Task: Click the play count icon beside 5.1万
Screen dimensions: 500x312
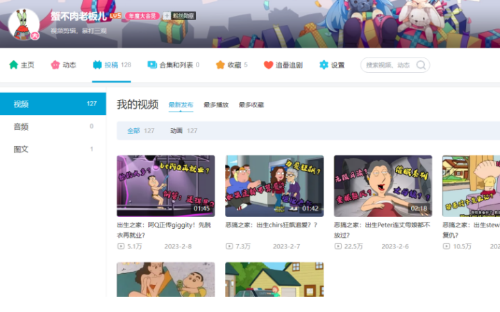Action: pyautogui.click(x=121, y=246)
